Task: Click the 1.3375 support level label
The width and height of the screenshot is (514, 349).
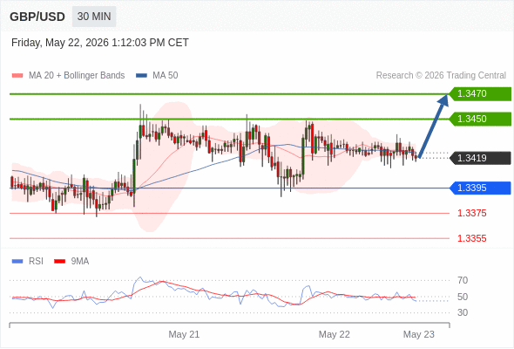Action: tap(471, 214)
